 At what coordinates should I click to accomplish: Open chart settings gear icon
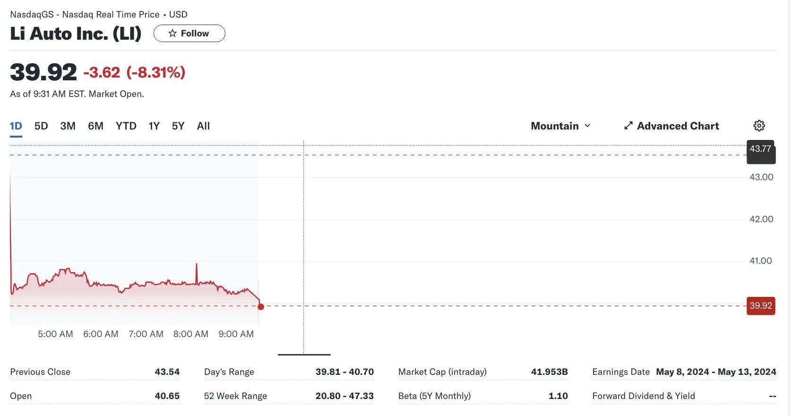coord(759,126)
